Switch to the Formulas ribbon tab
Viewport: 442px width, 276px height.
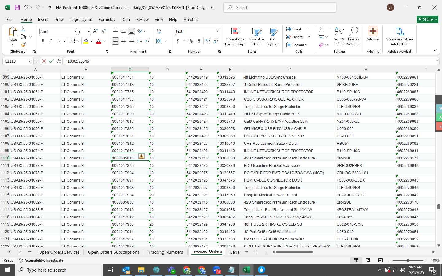[x=107, y=19]
